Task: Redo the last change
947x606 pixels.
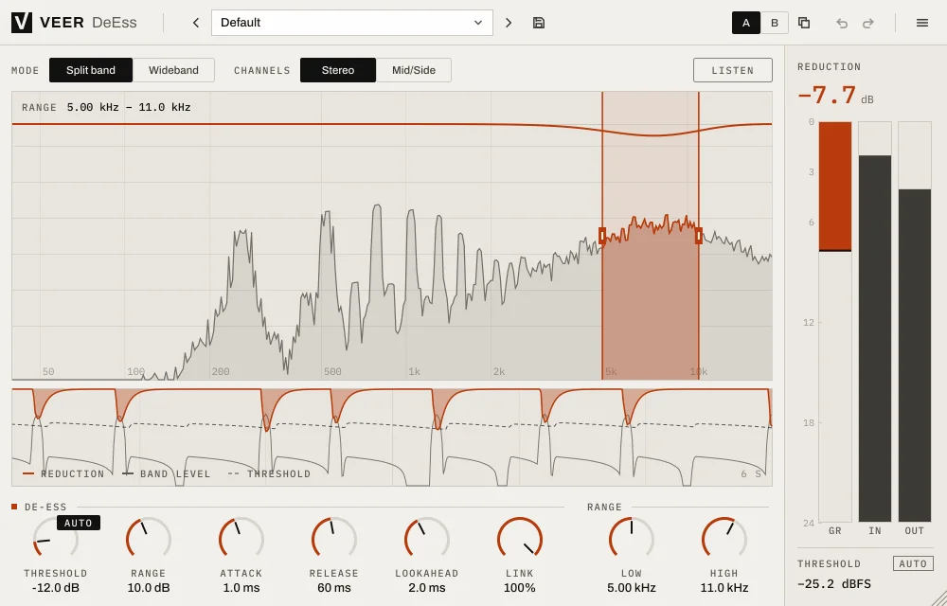Action: coord(867,23)
